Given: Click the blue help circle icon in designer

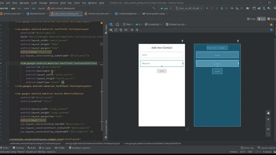Looking at the screenshot, I should pos(271,30).
